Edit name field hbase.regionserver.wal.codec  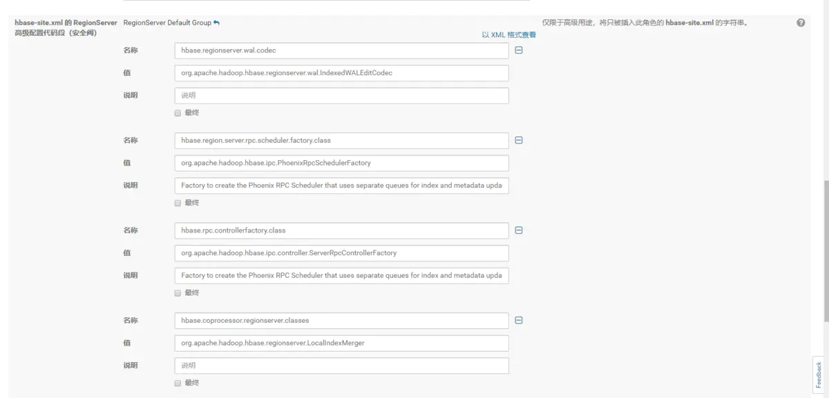[x=342, y=50]
